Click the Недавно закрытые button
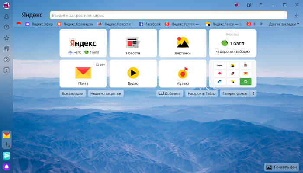Viewport: 303px width, 173px height. (x=106, y=93)
